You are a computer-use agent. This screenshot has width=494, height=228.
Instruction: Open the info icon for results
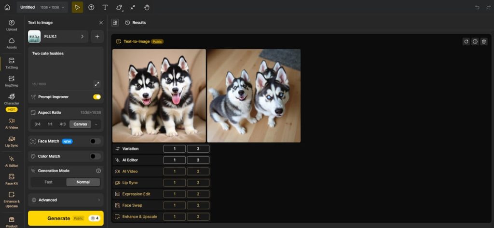coord(475,41)
